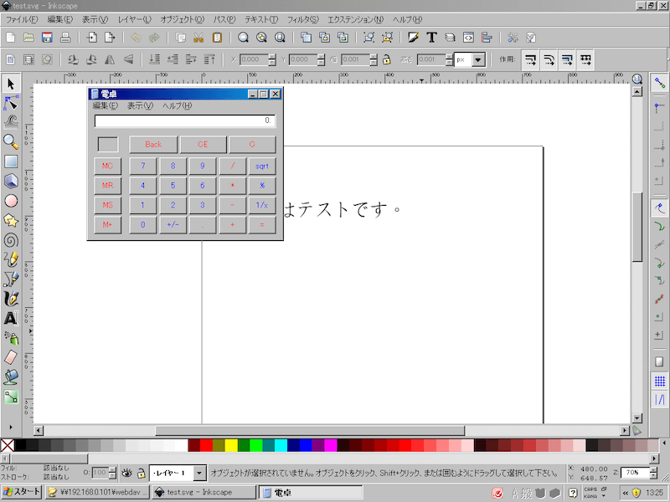Increase the Y coordinate stepper

(321, 57)
